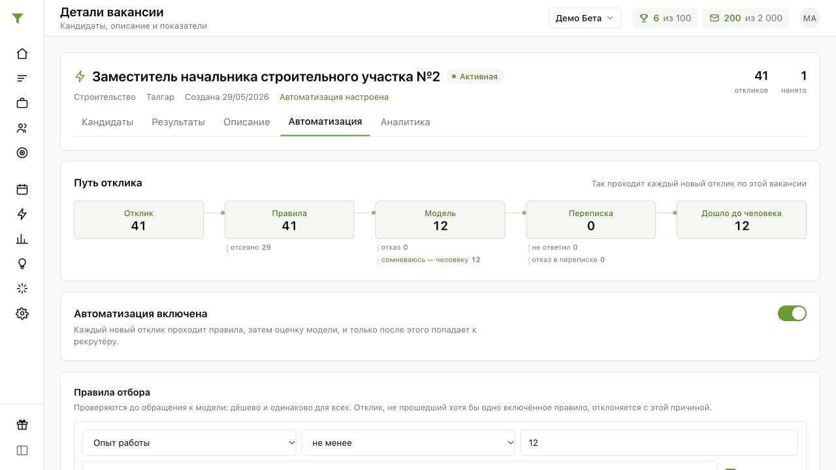The image size is (836, 470).
Task: Open the list lines sidebar icon
Action: (x=22, y=78)
